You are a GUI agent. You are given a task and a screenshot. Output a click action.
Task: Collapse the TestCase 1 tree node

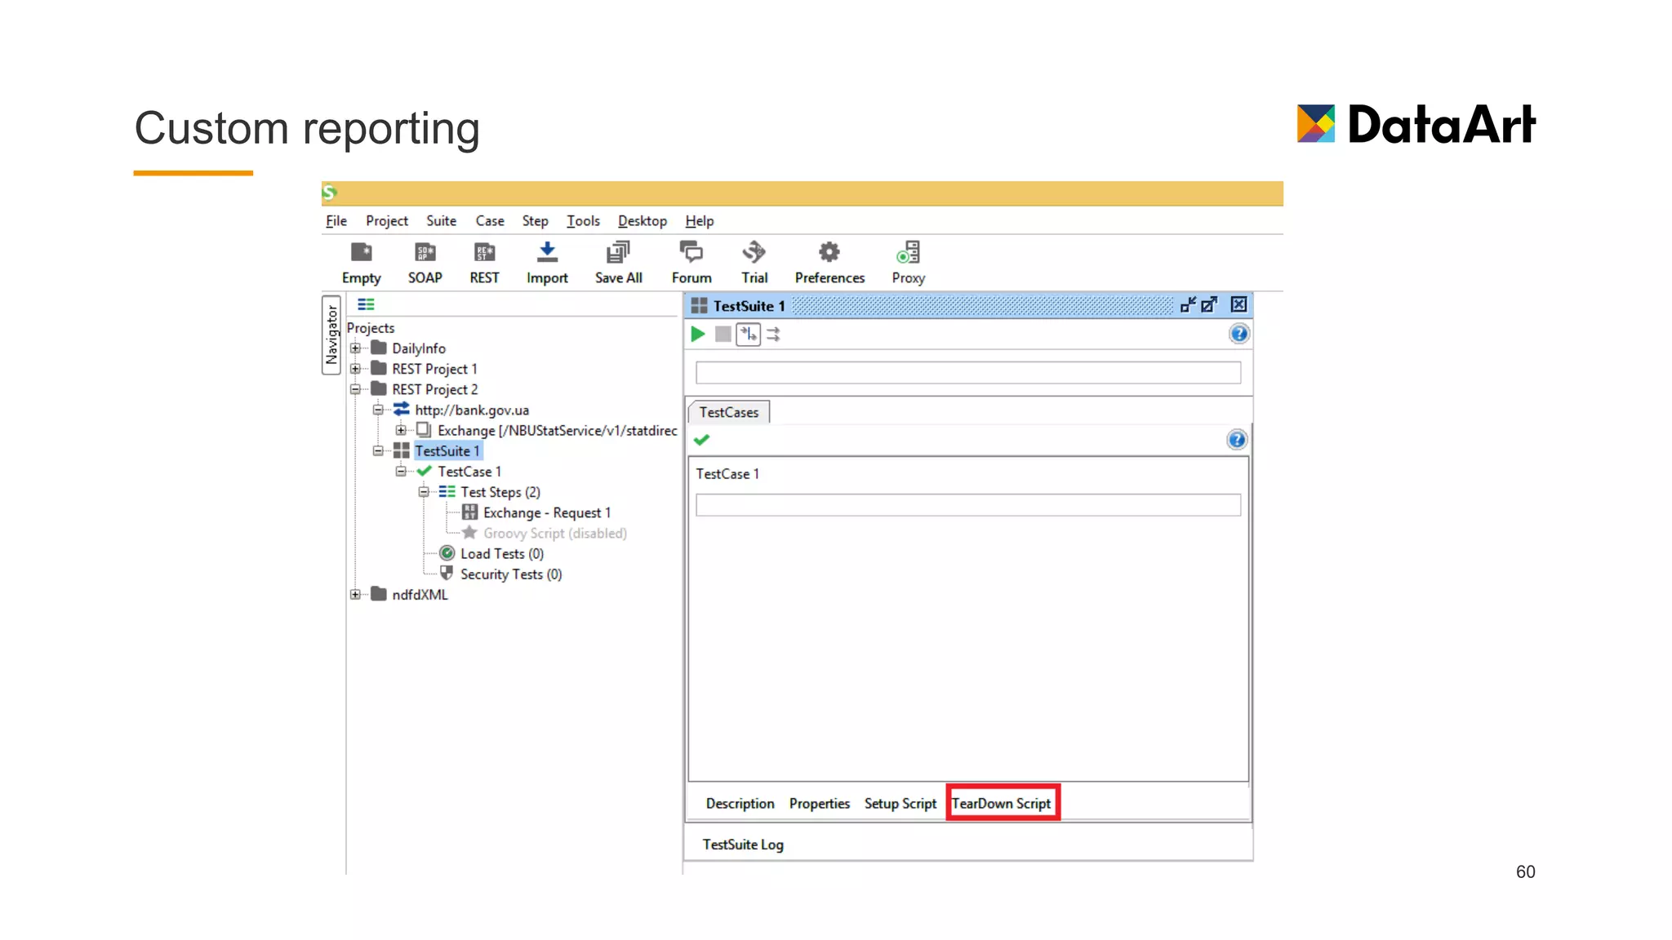point(401,472)
